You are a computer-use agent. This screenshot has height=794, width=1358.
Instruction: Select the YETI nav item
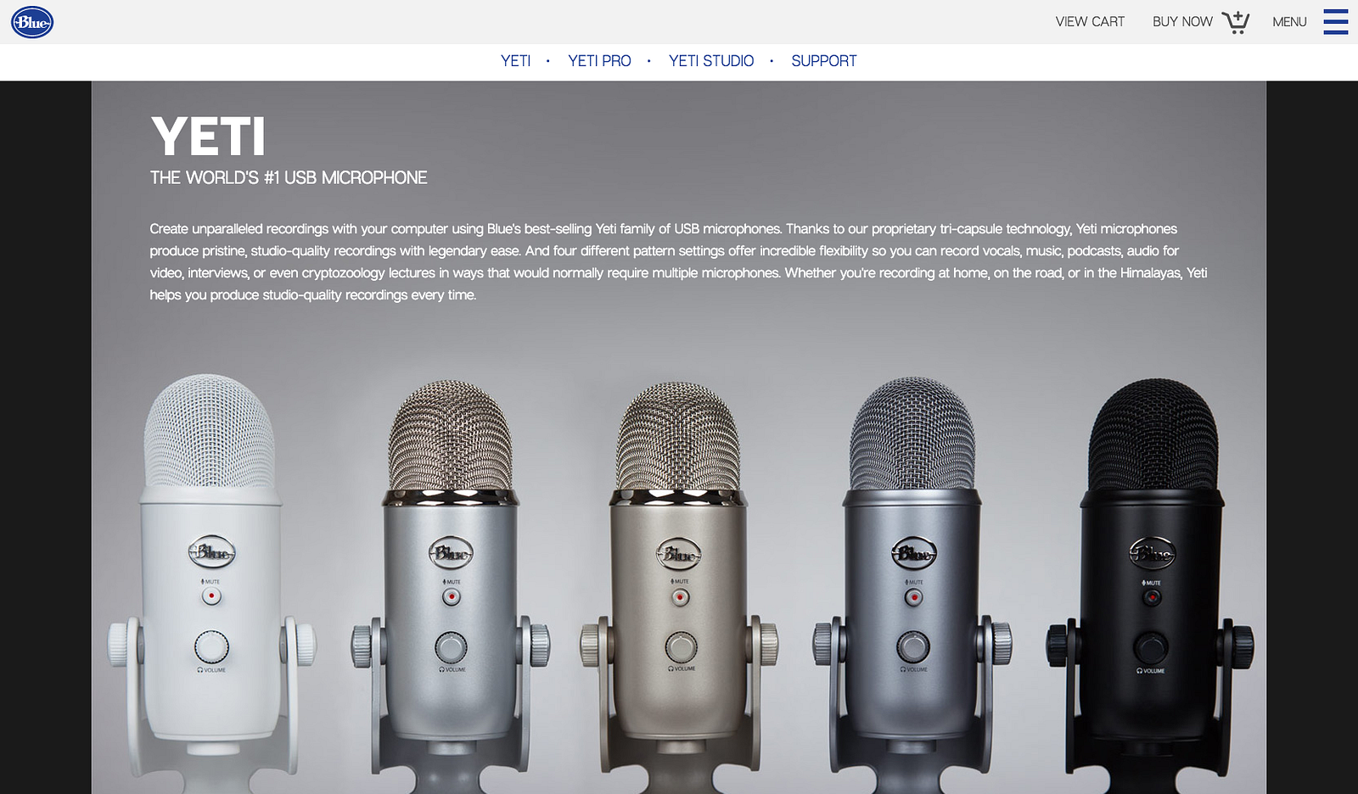click(x=515, y=61)
